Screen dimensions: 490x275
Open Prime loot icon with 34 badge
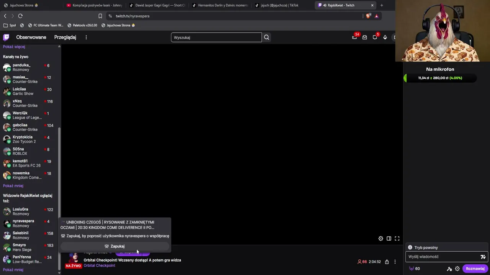[354, 37]
